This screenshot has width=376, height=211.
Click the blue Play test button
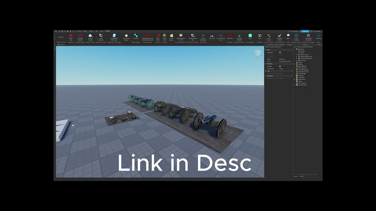(x=68, y=31)
